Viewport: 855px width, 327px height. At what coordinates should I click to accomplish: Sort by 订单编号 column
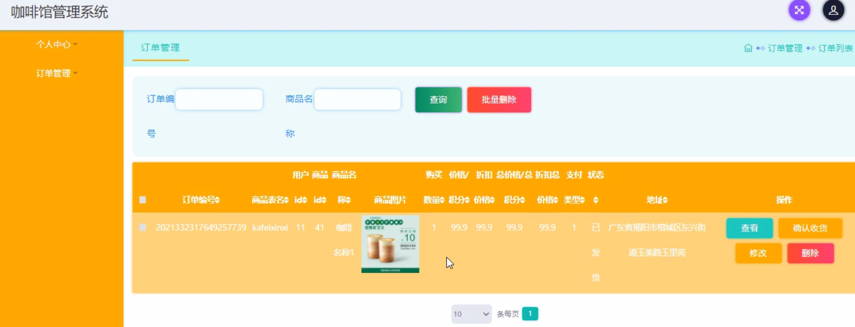(201, 200)
